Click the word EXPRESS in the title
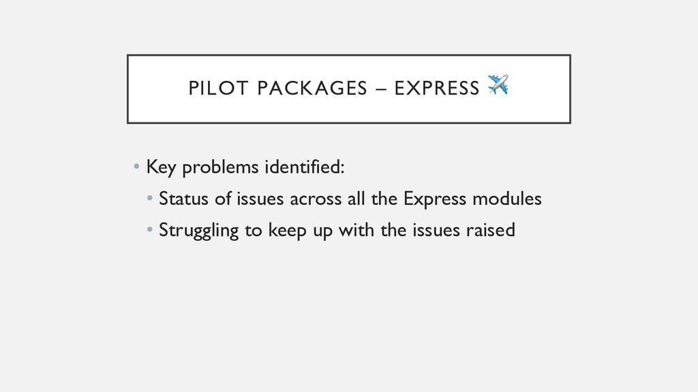698x392 pixels. 437,88
